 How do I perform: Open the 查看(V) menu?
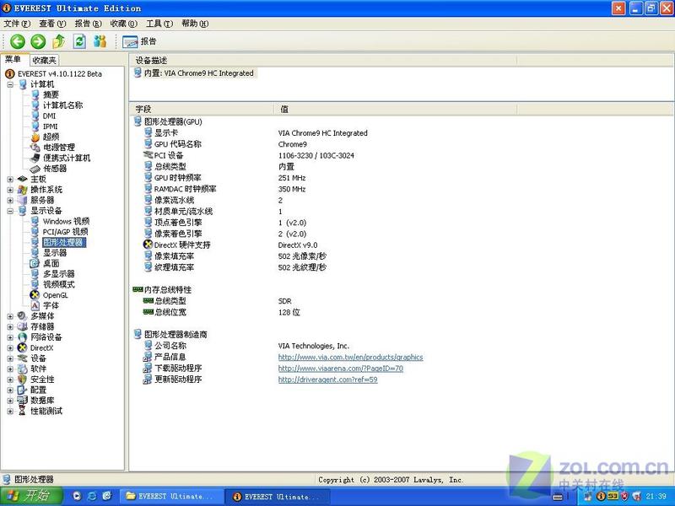(x=52, y=24)
